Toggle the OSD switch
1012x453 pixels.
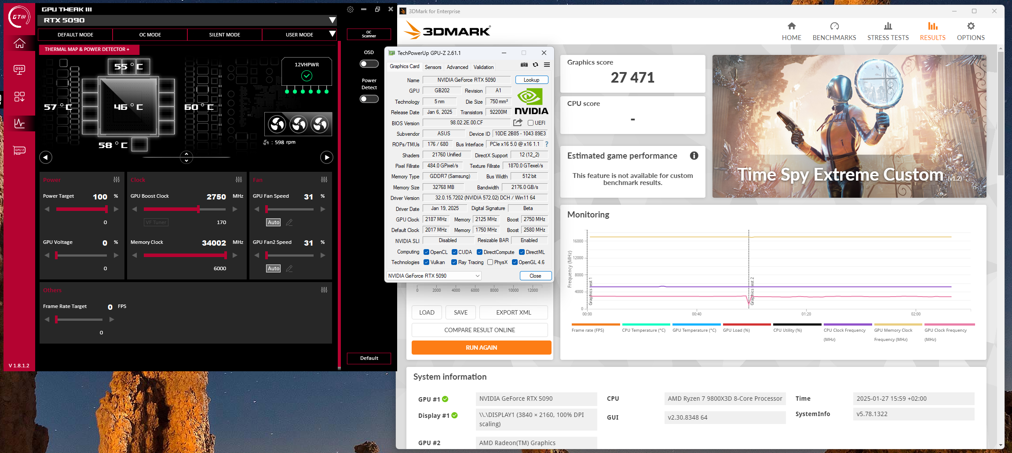tap(369, 64)
